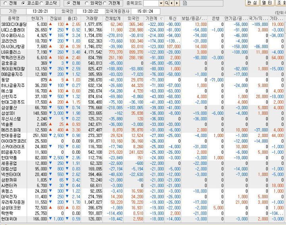Select the 현대중공업 stock name
This screenshot has height=225, width=286.
click(11, 135)
